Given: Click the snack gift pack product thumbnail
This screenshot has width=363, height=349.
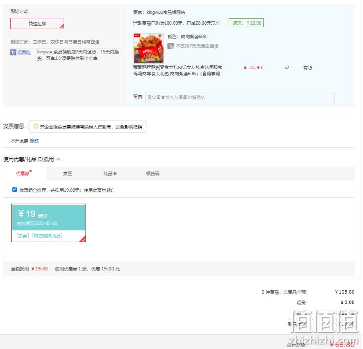Looking at the screenshot, I should 149,48.
